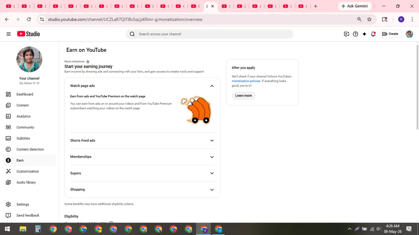
Task: Open the Chrome three-dot menu
Action: [x=412, y=19]
